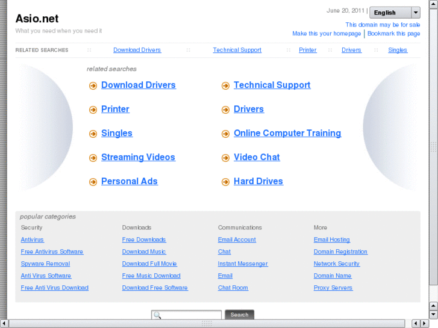Click the search text input field
This screenshot has width=438, height=328.
pos(186,315)
